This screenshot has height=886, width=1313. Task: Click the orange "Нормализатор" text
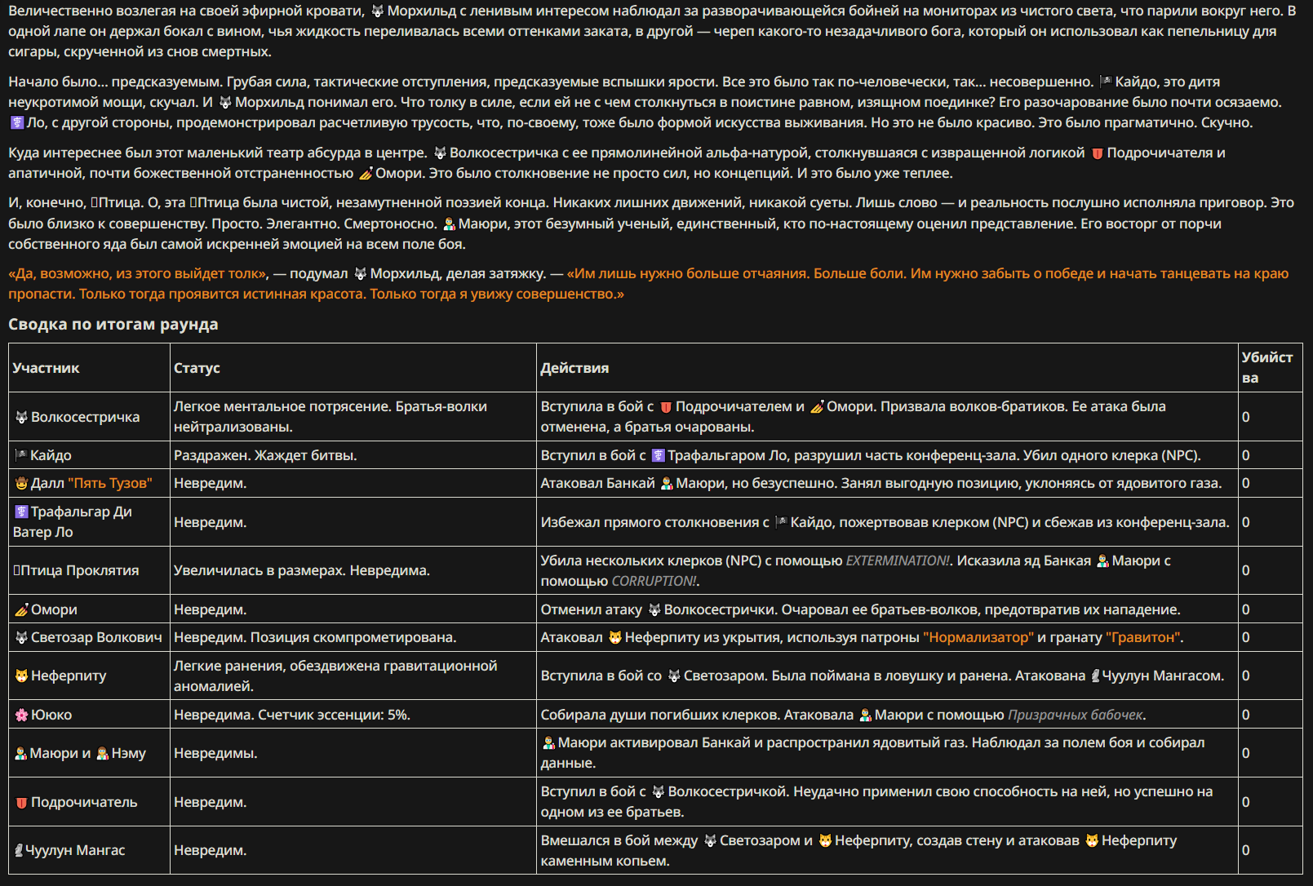coord(978,637)
